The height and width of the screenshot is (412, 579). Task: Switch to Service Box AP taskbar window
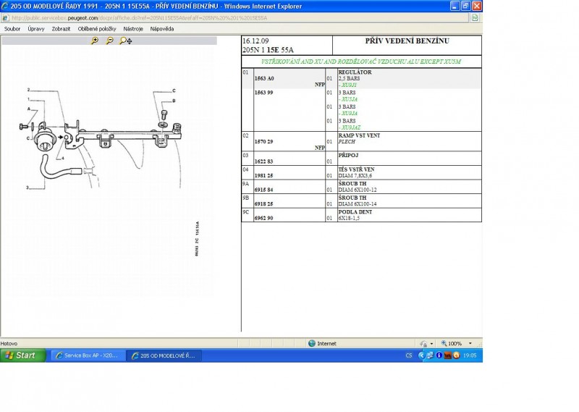tap(87, 356)
